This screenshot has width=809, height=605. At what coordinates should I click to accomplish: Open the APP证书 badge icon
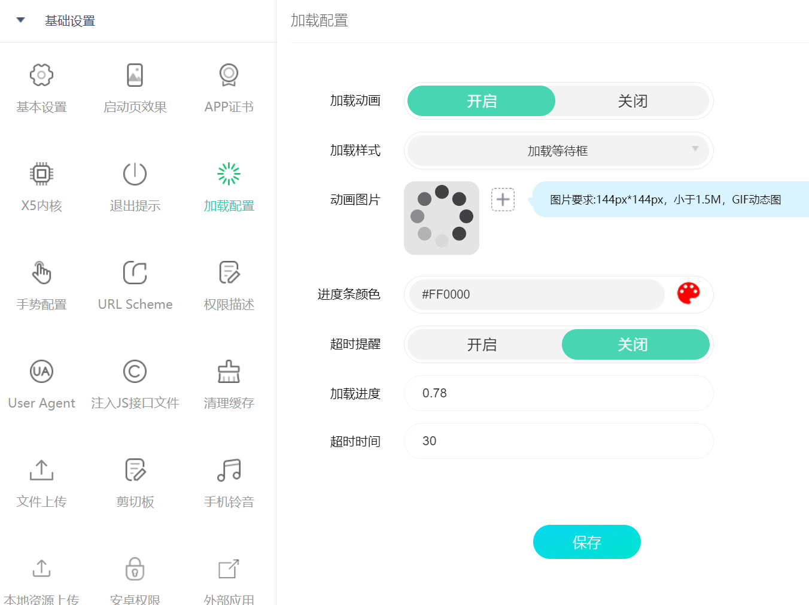(229, 75)
